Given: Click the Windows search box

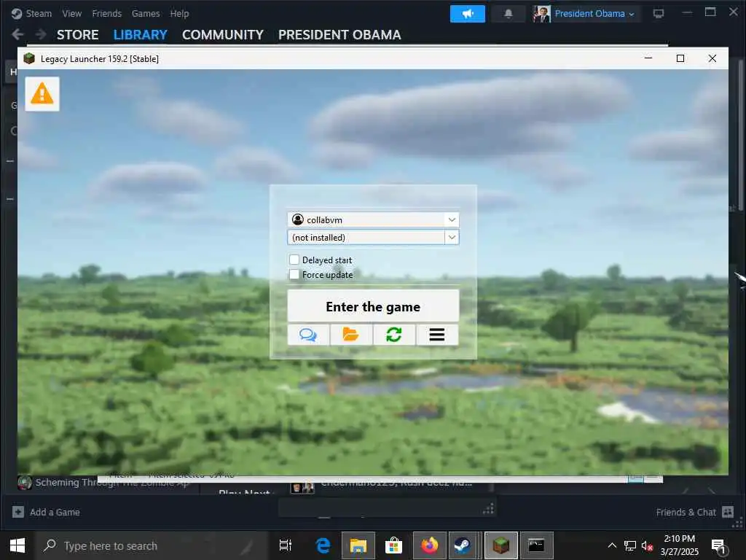Looking at the screenshot, I should [x=152, y=545].
